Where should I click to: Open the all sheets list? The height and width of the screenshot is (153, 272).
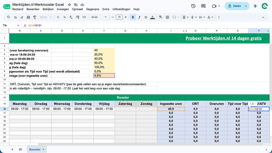click(x=20, y=149)
